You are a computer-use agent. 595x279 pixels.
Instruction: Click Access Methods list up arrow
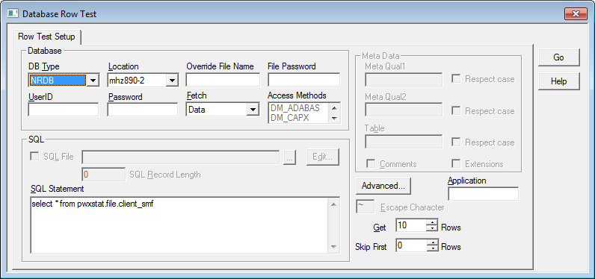334,108
